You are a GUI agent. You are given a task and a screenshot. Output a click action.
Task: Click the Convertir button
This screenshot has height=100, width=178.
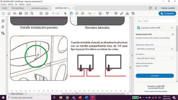155,76
